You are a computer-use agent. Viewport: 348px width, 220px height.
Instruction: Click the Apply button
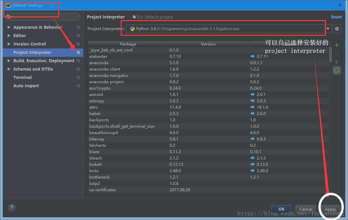(330, 209)
